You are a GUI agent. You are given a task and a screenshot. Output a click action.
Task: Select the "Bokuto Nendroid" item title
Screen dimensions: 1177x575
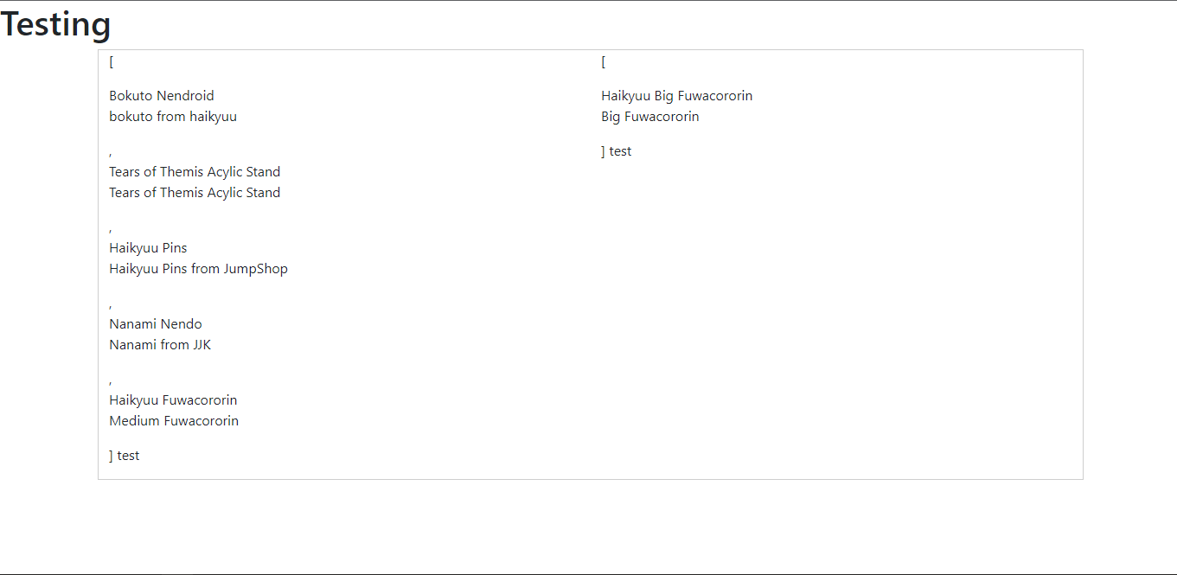click(162, 96)
